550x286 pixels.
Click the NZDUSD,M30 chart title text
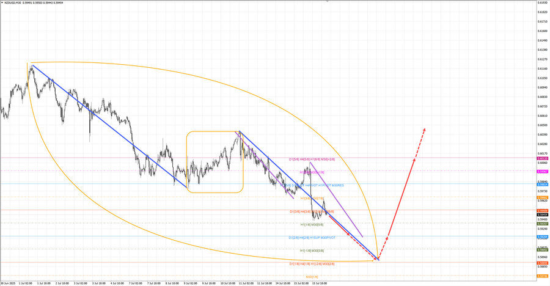coord(12,2)
